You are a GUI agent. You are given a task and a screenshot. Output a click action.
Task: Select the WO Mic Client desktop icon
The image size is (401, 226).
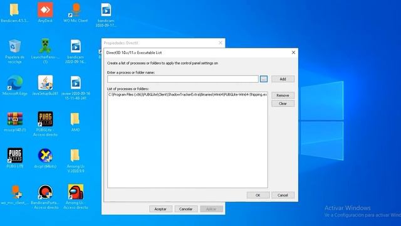76,10
